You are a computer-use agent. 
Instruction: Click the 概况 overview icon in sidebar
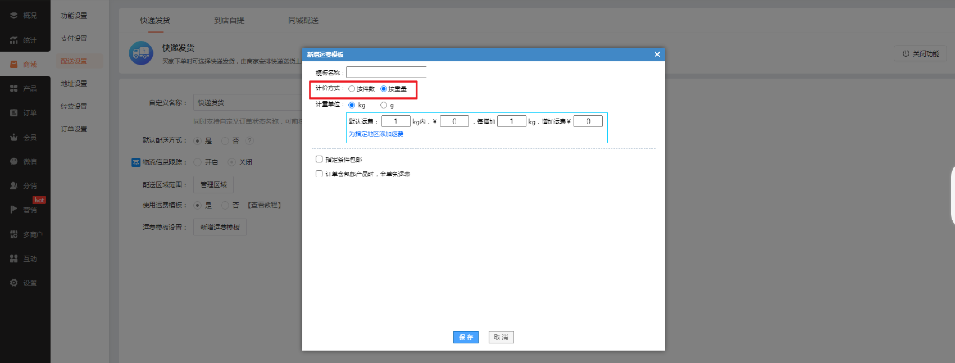tap(14, 16)
